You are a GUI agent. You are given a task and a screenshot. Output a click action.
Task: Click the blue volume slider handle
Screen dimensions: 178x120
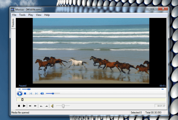click(x=53, y=94)
